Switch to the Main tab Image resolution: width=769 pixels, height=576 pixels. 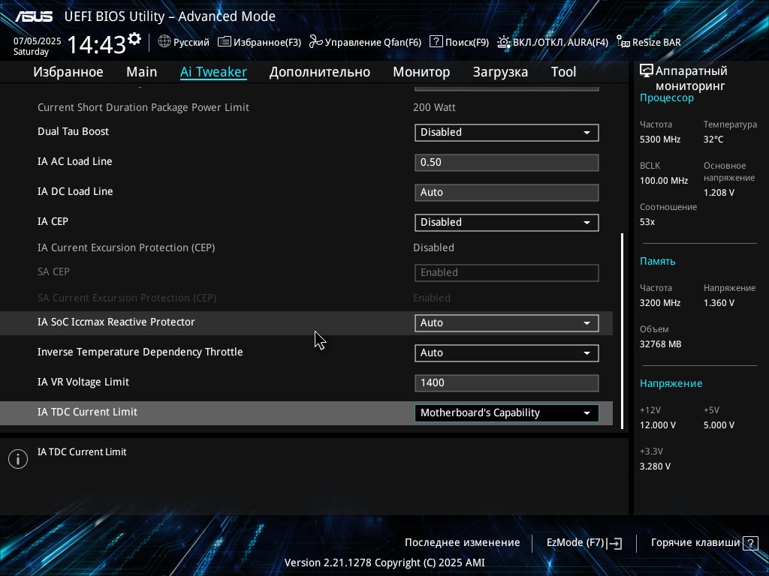[x=142, y=72]
